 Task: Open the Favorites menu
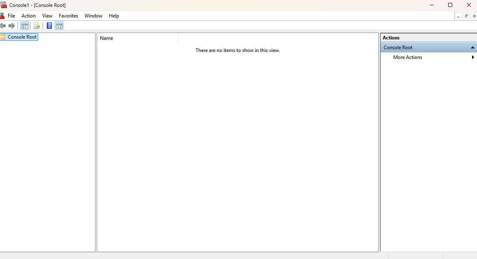(68, 16)
